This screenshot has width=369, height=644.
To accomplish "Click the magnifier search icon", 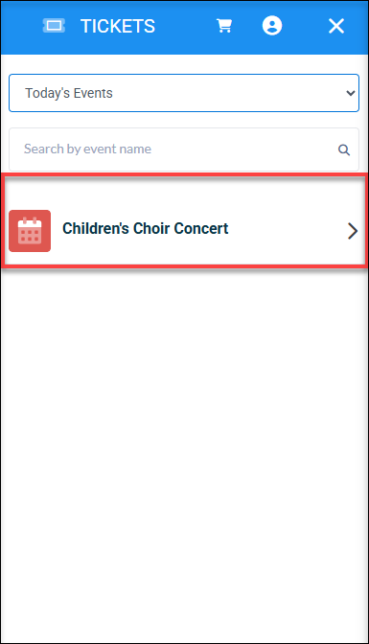I will coord(344,149).
